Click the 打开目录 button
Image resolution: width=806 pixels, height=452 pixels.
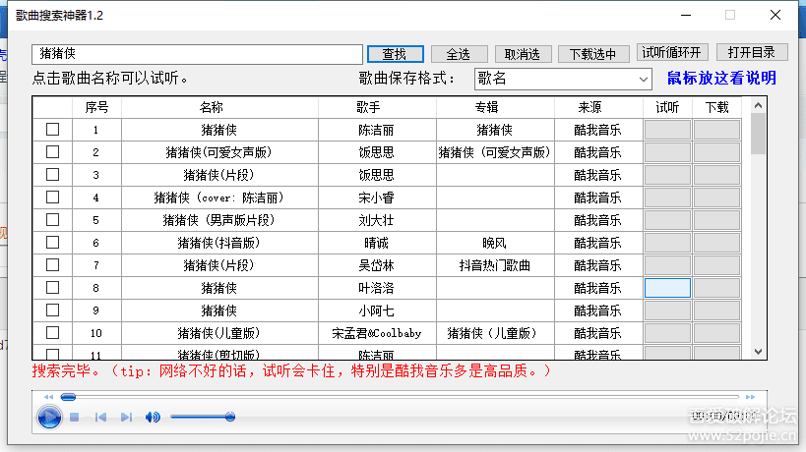[752, 52]
